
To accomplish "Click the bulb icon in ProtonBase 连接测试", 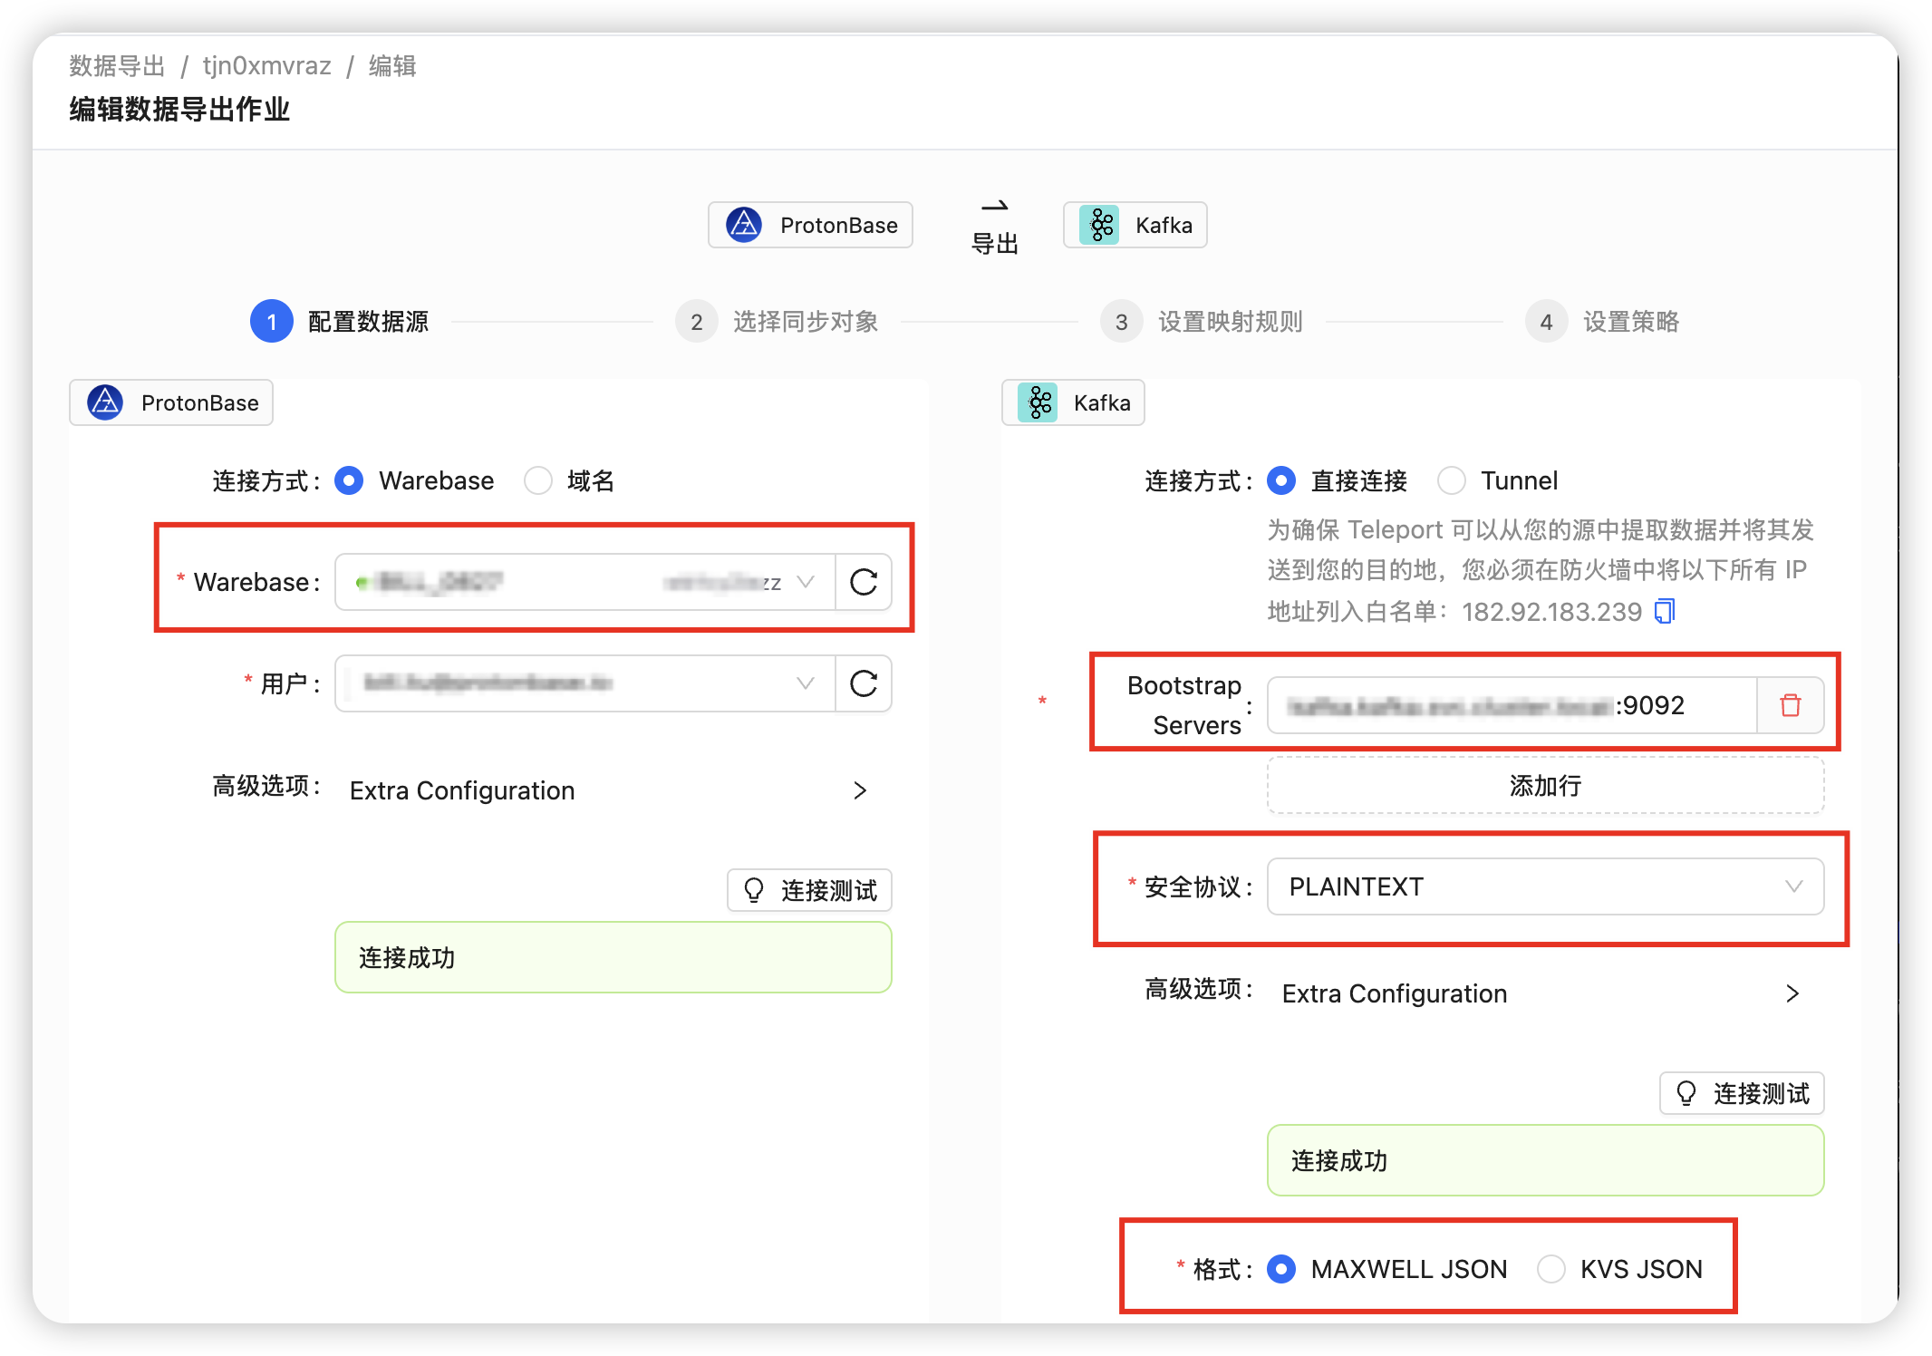I will [754, 890].
